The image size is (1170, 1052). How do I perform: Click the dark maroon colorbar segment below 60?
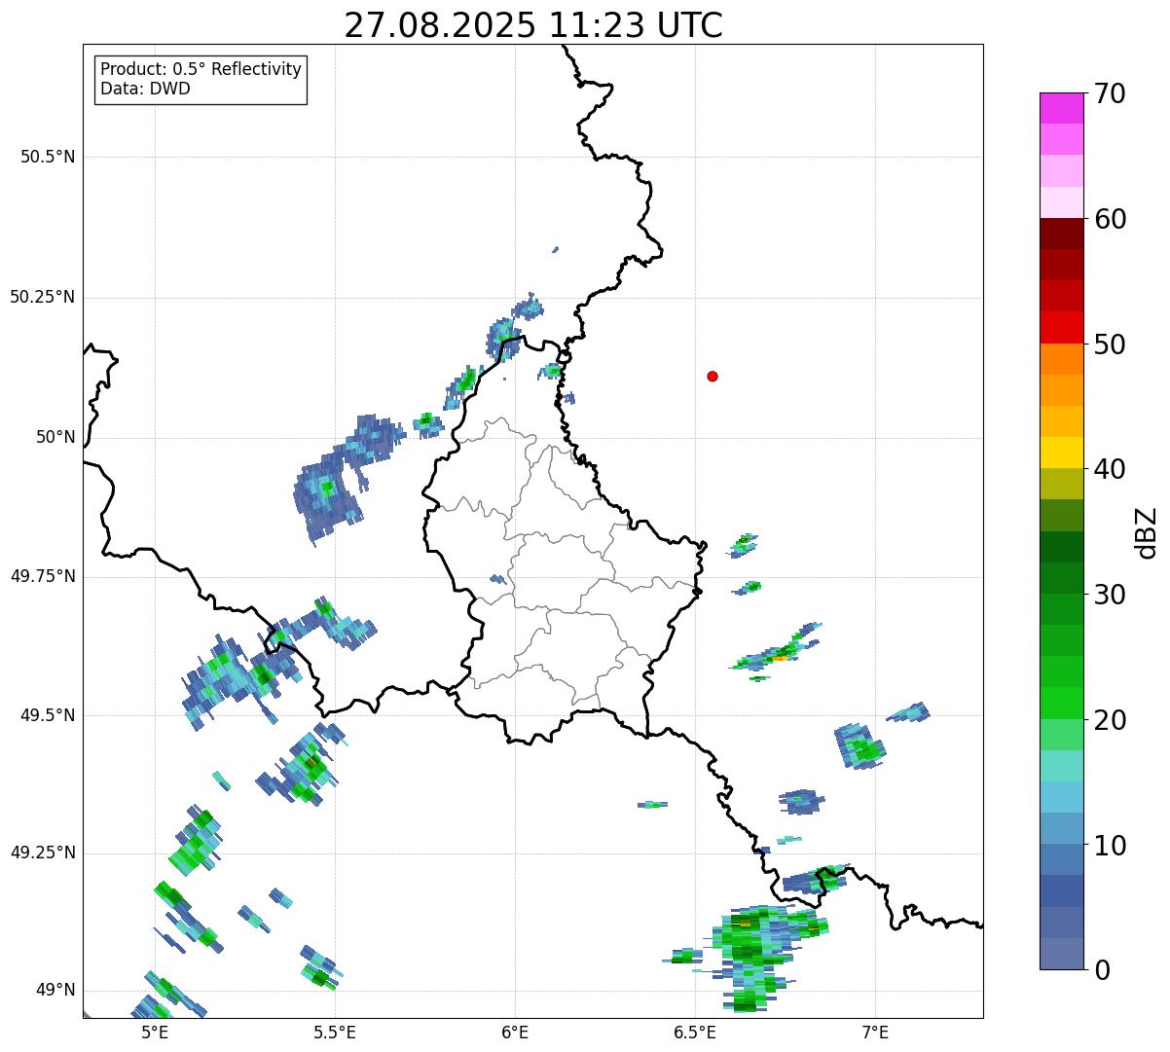[x=1061, y=234]
